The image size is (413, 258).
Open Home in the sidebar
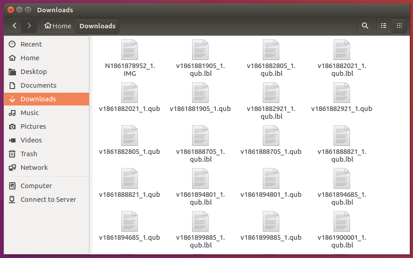click(47, 58)
